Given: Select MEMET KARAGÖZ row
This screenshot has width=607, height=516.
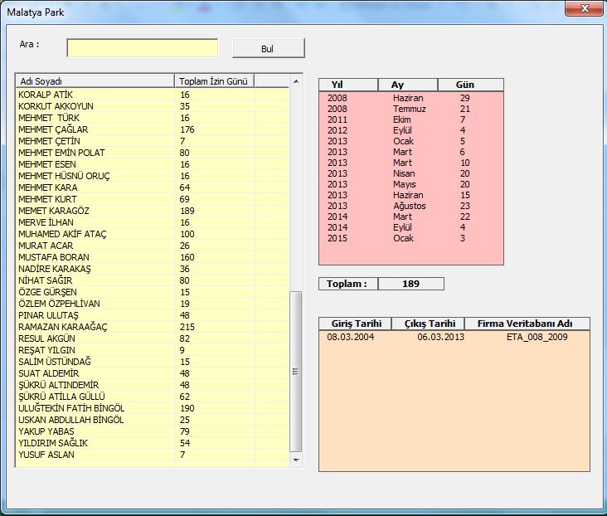Looking at the screenshot, I should 153,211.
